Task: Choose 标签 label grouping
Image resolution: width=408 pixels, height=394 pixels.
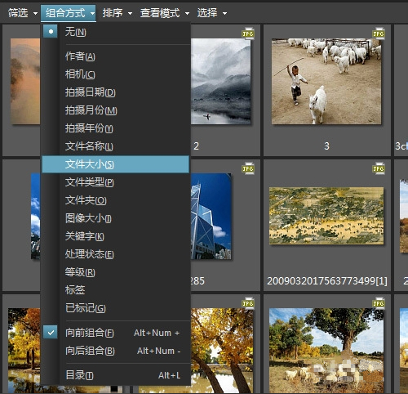Action: (116, 290)
